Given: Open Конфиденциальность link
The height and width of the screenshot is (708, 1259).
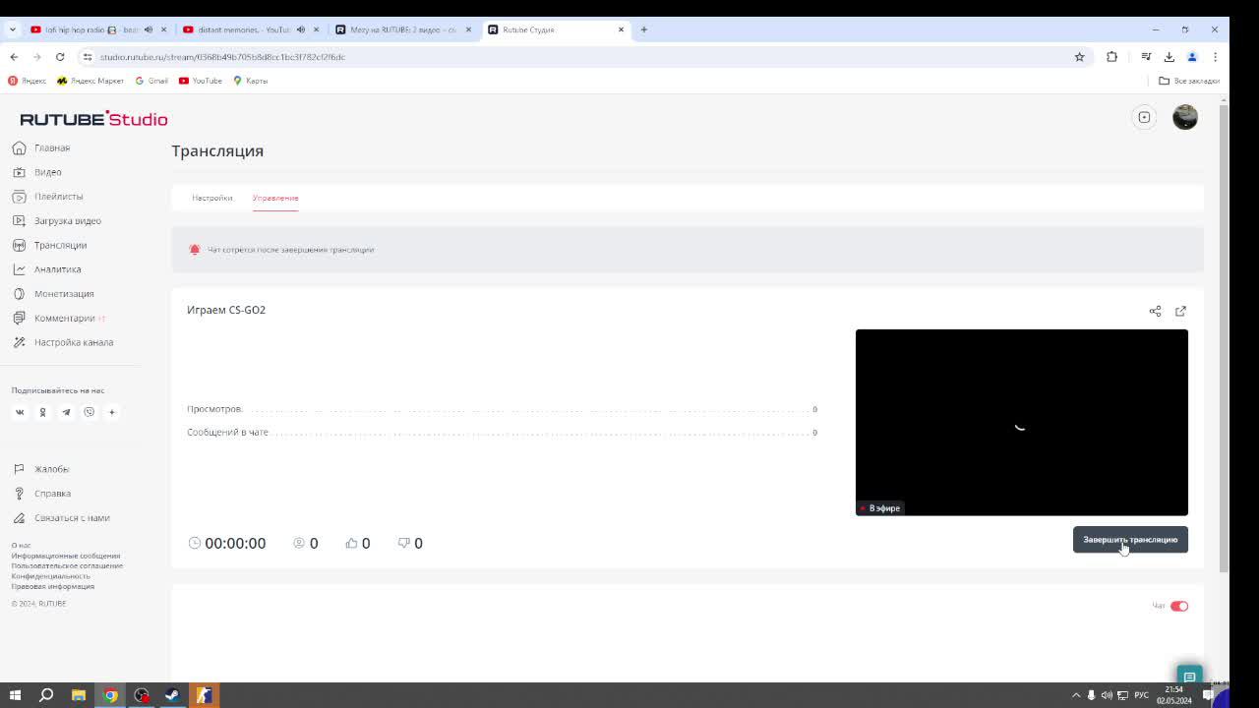Looking at the screenshot, I should tap(50, 576).
